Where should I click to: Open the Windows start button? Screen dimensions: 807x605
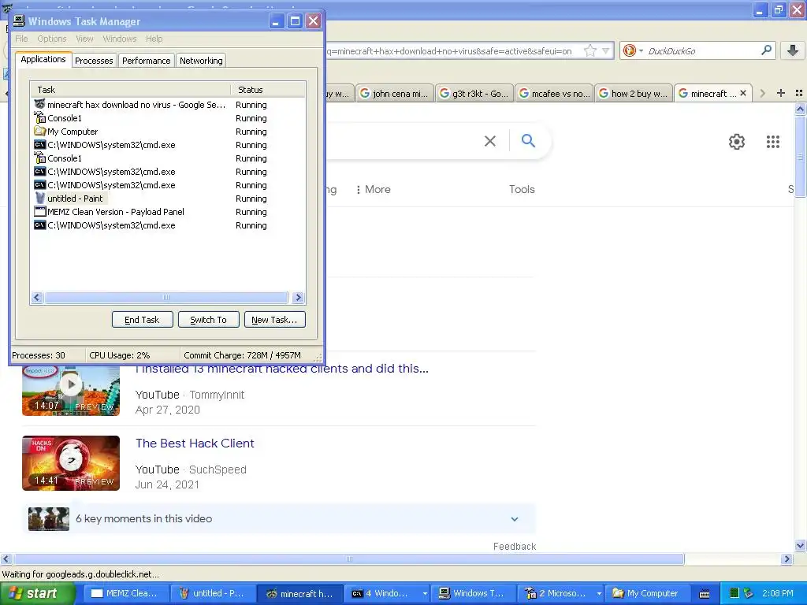[x=37, y=593]
